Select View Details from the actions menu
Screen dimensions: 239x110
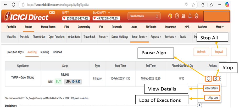coord(211,88)
